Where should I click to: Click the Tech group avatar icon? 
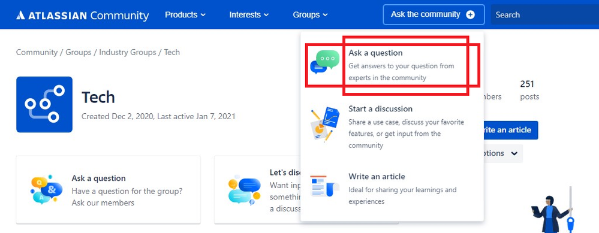coord(44,104)
